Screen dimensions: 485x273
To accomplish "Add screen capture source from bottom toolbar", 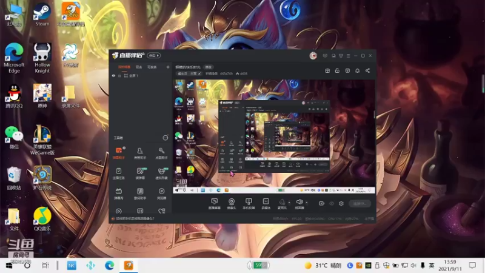I will (215, 204).
